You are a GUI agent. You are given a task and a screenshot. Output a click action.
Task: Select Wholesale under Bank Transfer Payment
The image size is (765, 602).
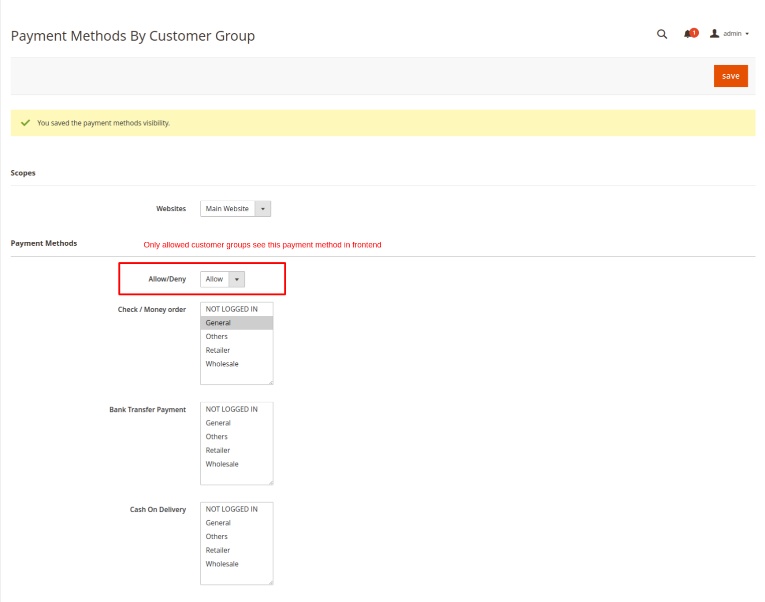222,464
